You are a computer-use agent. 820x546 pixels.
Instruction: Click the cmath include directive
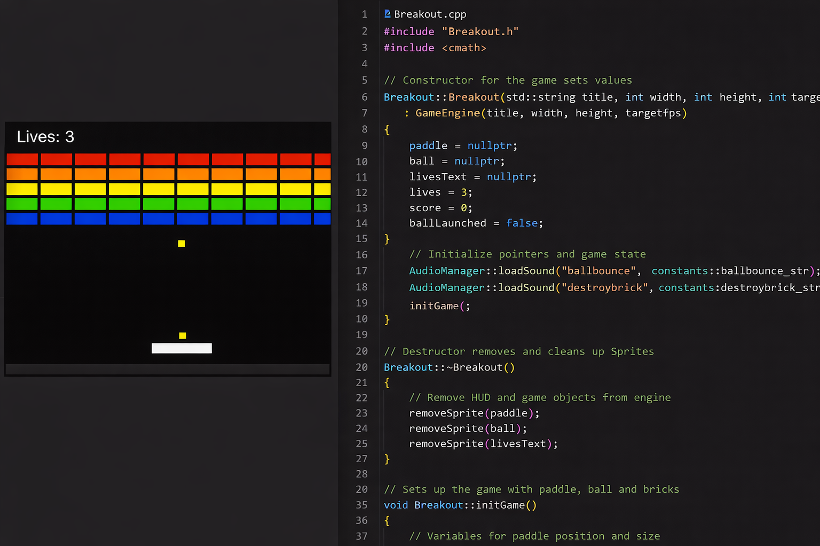coord(435,47)
